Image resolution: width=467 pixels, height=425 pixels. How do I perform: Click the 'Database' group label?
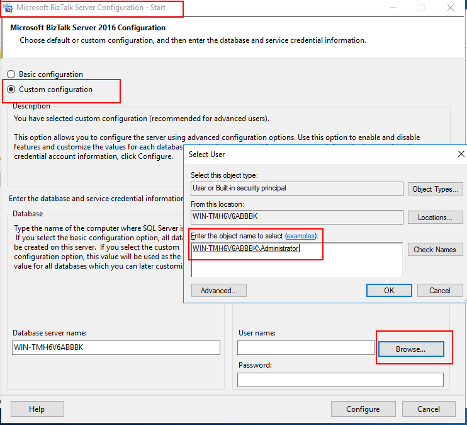pyautogui.click(x=28, y=214)
